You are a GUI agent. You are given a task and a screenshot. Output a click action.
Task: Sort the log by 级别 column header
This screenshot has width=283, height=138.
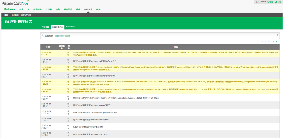69,47
